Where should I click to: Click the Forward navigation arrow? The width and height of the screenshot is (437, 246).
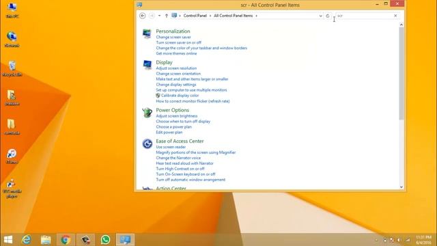[152, 16]
